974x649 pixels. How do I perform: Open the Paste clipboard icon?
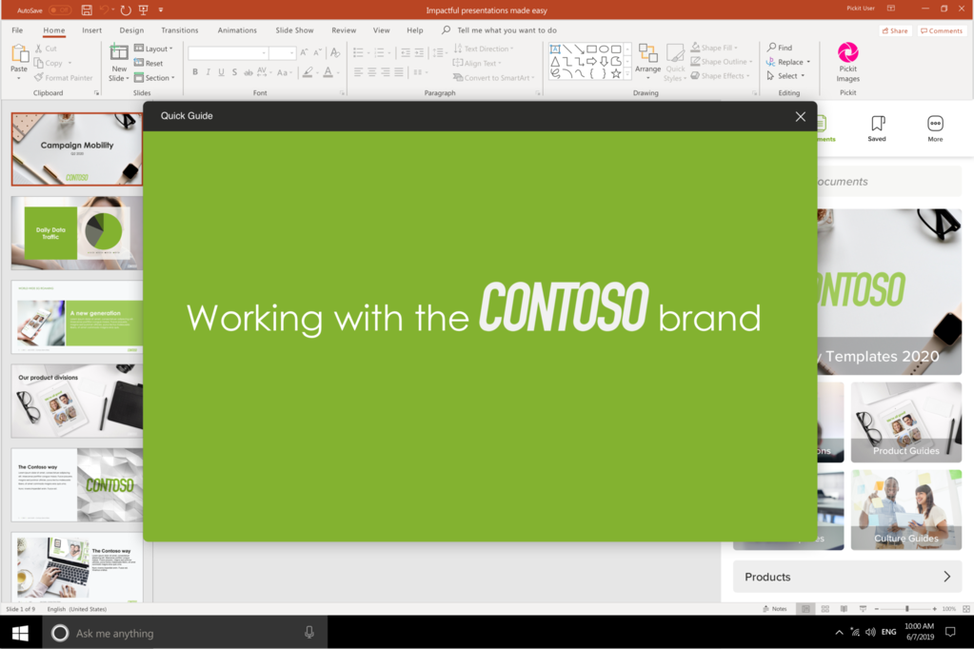click(x=19, y=54)
